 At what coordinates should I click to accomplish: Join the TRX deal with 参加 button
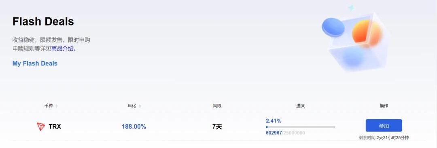pyautogui.click(x=384, y=126)
